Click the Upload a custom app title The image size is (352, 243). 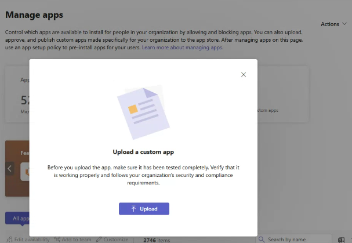(x=143, y=152)
